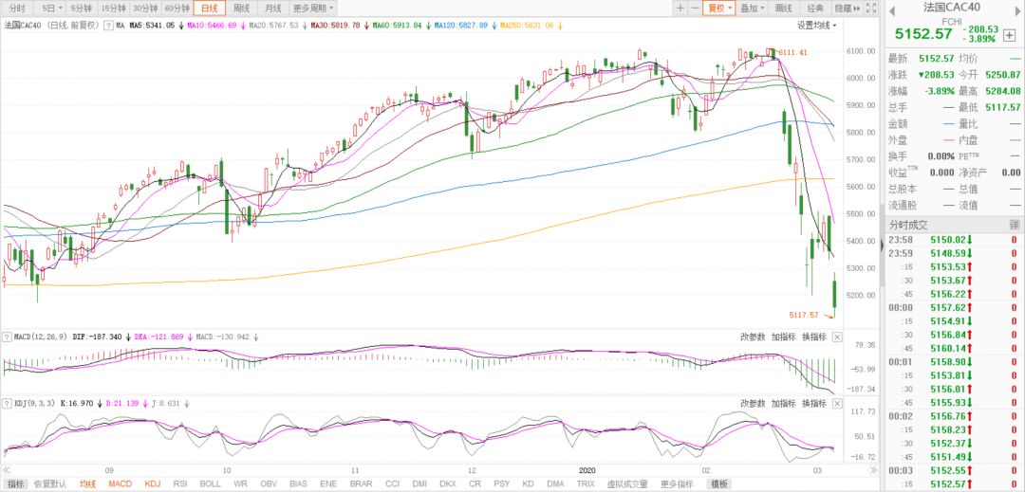The height and width of the screenshot is (492, 1025).
Task: Click 换指标 in the KDJ panel
Action: (815, 403)
